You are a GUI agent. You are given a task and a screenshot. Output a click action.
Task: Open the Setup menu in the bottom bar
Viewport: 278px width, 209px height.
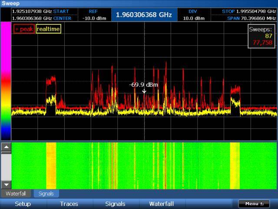23,204
